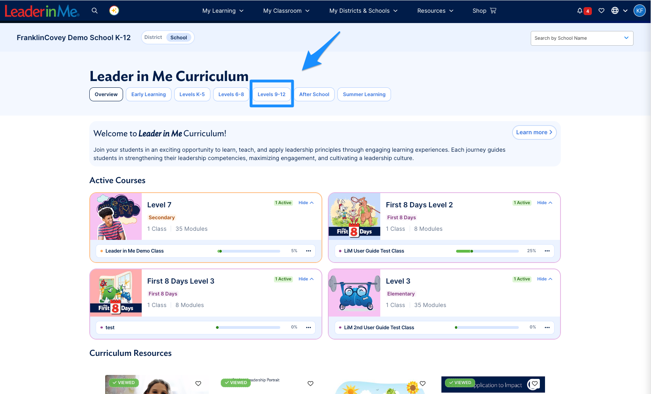Image resolution: width=651 pixels, height=394 pixels.
Task: Select the Levels 9-12 tab
Action: click(x=272, y=95)
